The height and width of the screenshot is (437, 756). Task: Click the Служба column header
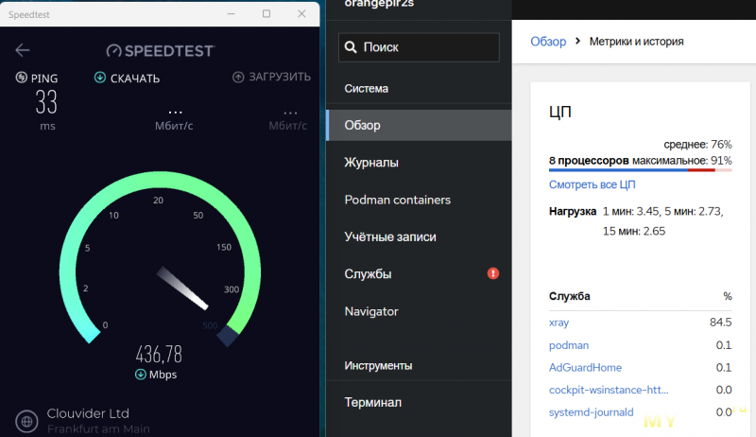570,296
